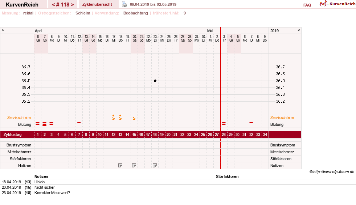Click the KurvenReich title tab
Image resolution: width=356 pixels, height=205 pixels.
click(22, 5)
